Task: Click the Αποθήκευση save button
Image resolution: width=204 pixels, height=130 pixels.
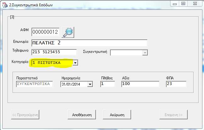Action: [82, 115]
